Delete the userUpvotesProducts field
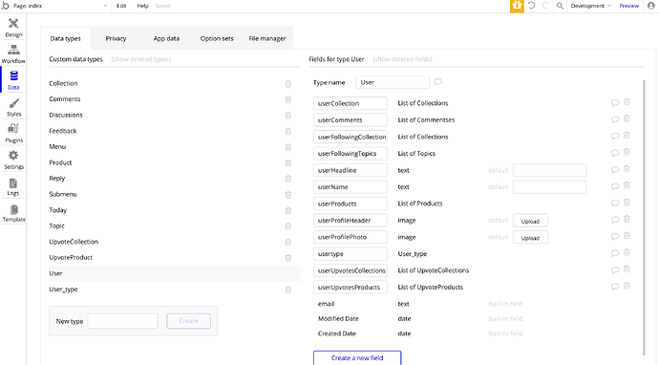The image size is (659, 365). (x=627, y=286)
